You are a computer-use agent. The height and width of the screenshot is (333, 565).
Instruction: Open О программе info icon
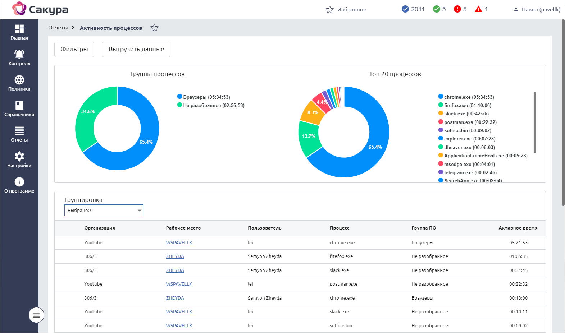pos(19,182)
